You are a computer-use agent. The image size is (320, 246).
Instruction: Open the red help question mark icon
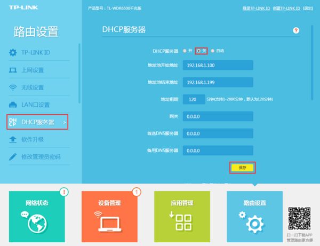click(296, 31)
